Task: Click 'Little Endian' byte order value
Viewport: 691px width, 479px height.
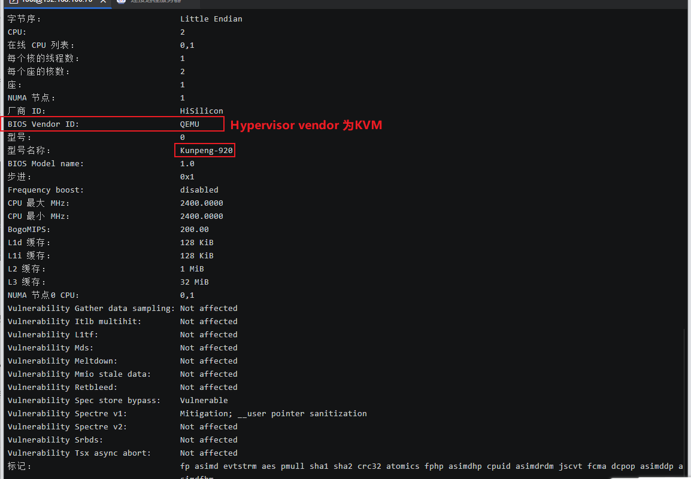Action: tap(211, 19)
